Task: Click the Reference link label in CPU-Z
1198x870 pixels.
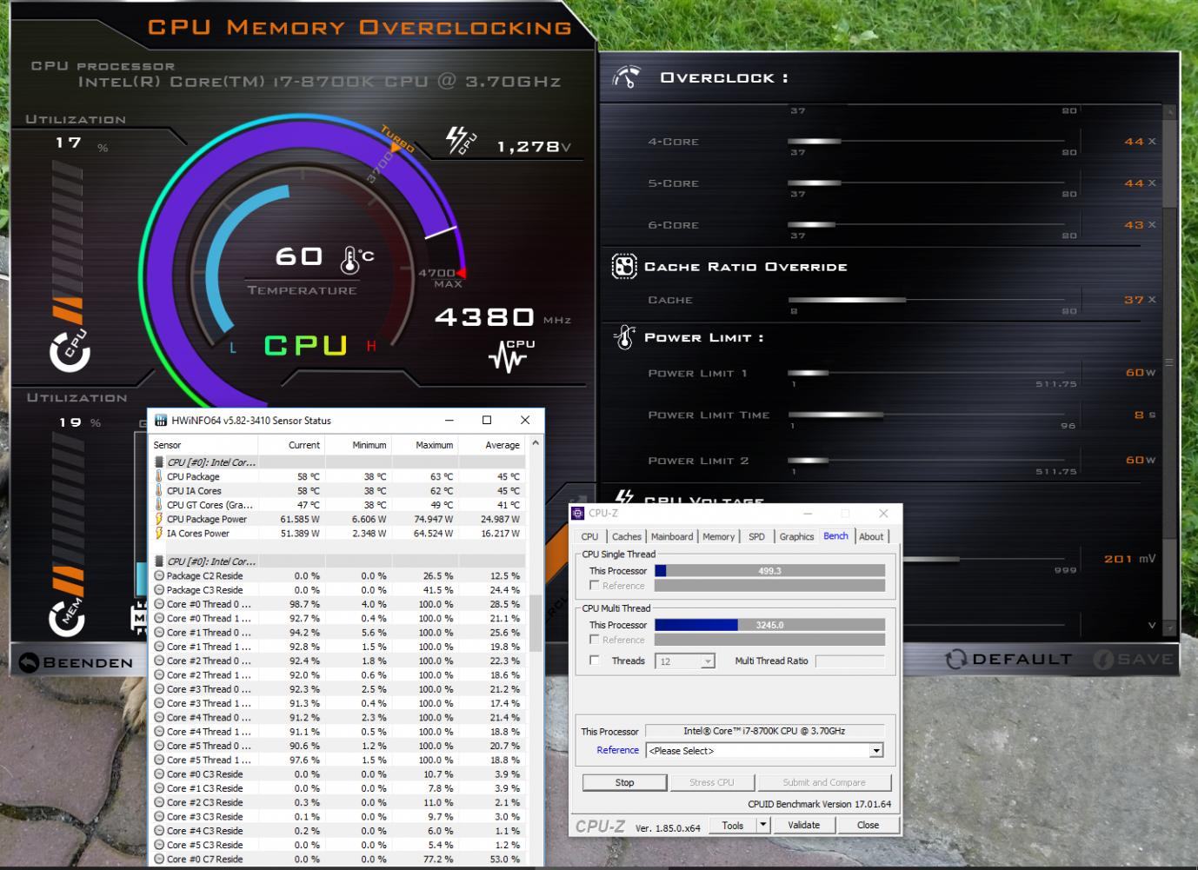Action: point(617,750)
